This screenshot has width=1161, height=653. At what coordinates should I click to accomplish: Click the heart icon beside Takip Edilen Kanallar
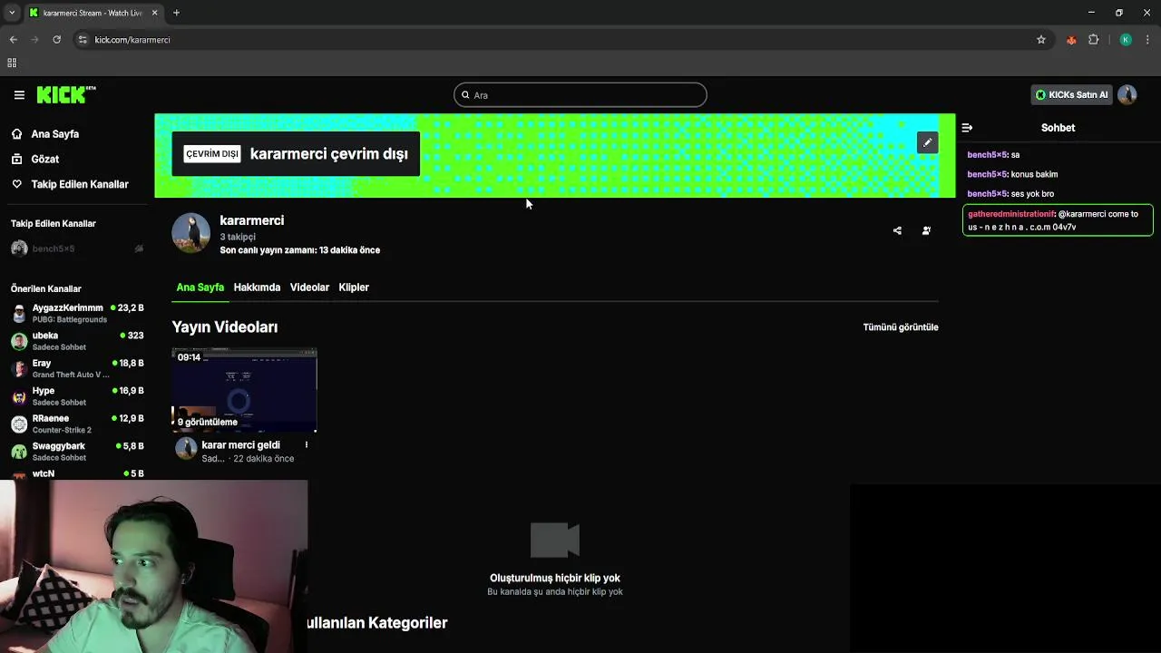(x=16, y=184)
